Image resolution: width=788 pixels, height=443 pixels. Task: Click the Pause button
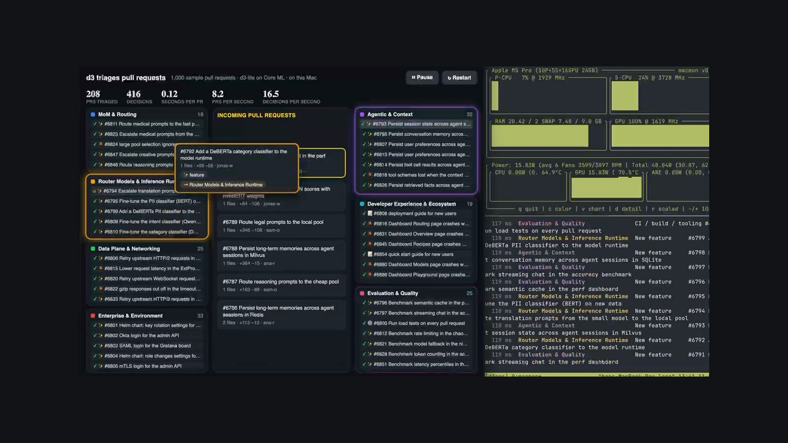tap(422, 77)
